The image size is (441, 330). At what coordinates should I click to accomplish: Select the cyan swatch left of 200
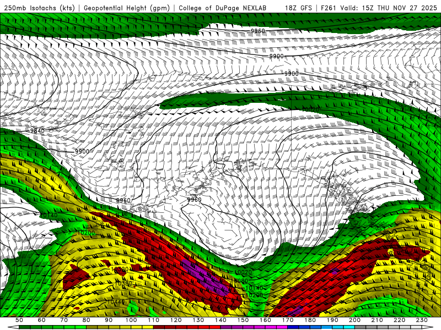349,327
